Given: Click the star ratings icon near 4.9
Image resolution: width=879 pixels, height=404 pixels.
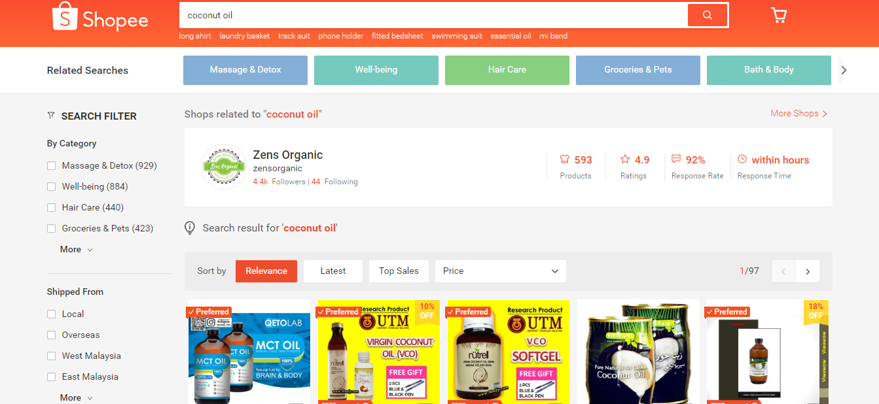Looking at the screenshot, I should tap(625, 160).
